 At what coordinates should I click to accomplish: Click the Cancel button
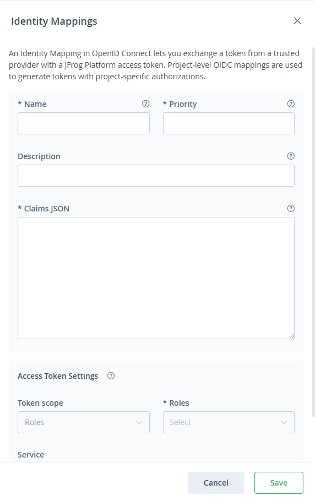[x=216, y=483]
